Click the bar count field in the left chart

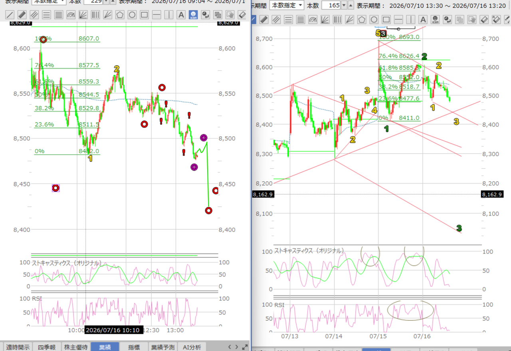pos(93,2)
